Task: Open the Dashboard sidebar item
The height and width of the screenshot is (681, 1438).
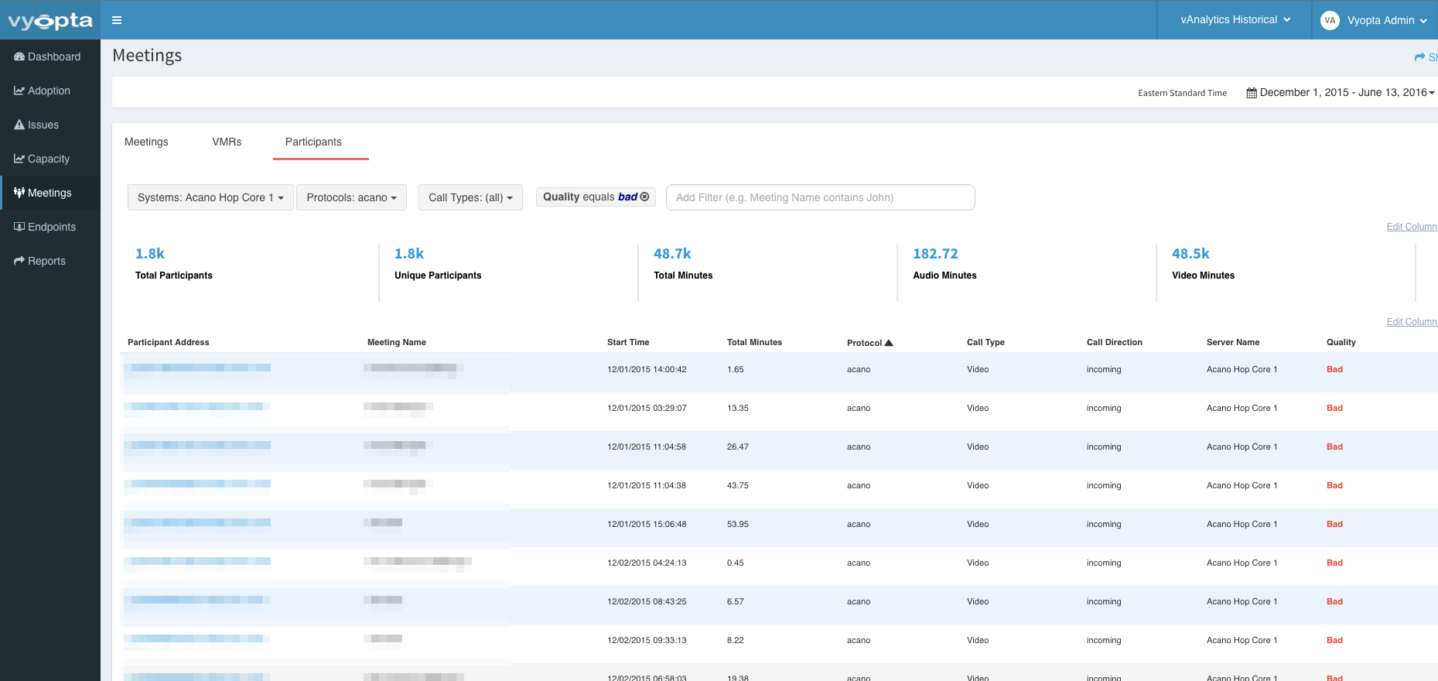Action: pos(50,56)
